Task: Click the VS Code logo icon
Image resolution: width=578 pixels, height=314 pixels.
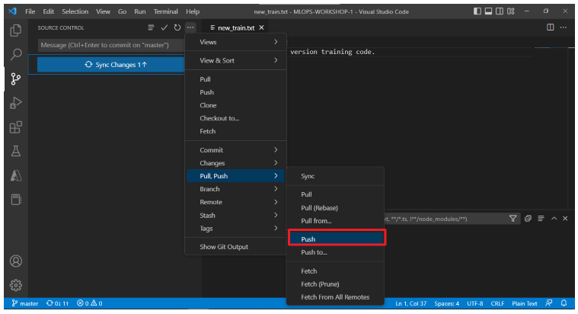Action: [x=12, y=11]
